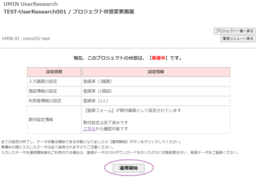Viewport: 257px width, 178px height.
Task: Click the 設定情報 column header
Action: click(156, 72)
